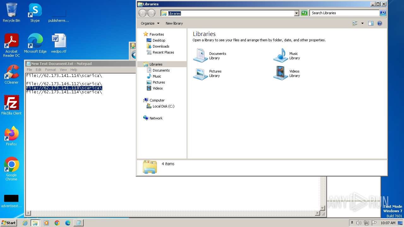
Task: Select Favorites in the navigation pane
Action: click(157, 34)
